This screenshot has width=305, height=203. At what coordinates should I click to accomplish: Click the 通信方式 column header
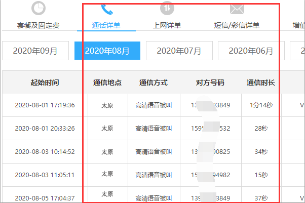pos(153,83)
